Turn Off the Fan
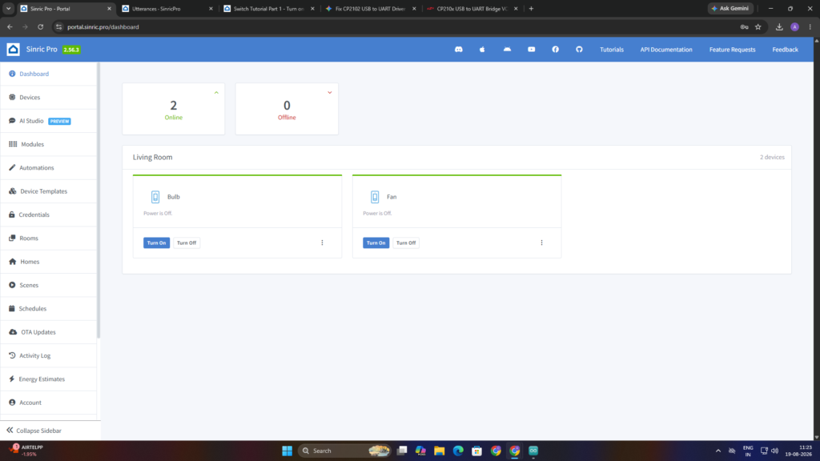Screen dimensions: 820x461 click(x=406, y=243)
